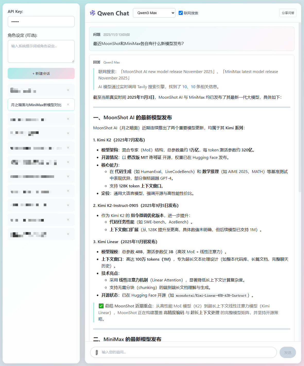Click the 回答 Qwen3 Max answer label
304x366 pixels.
pyautogui.click(x=106, y=62)
